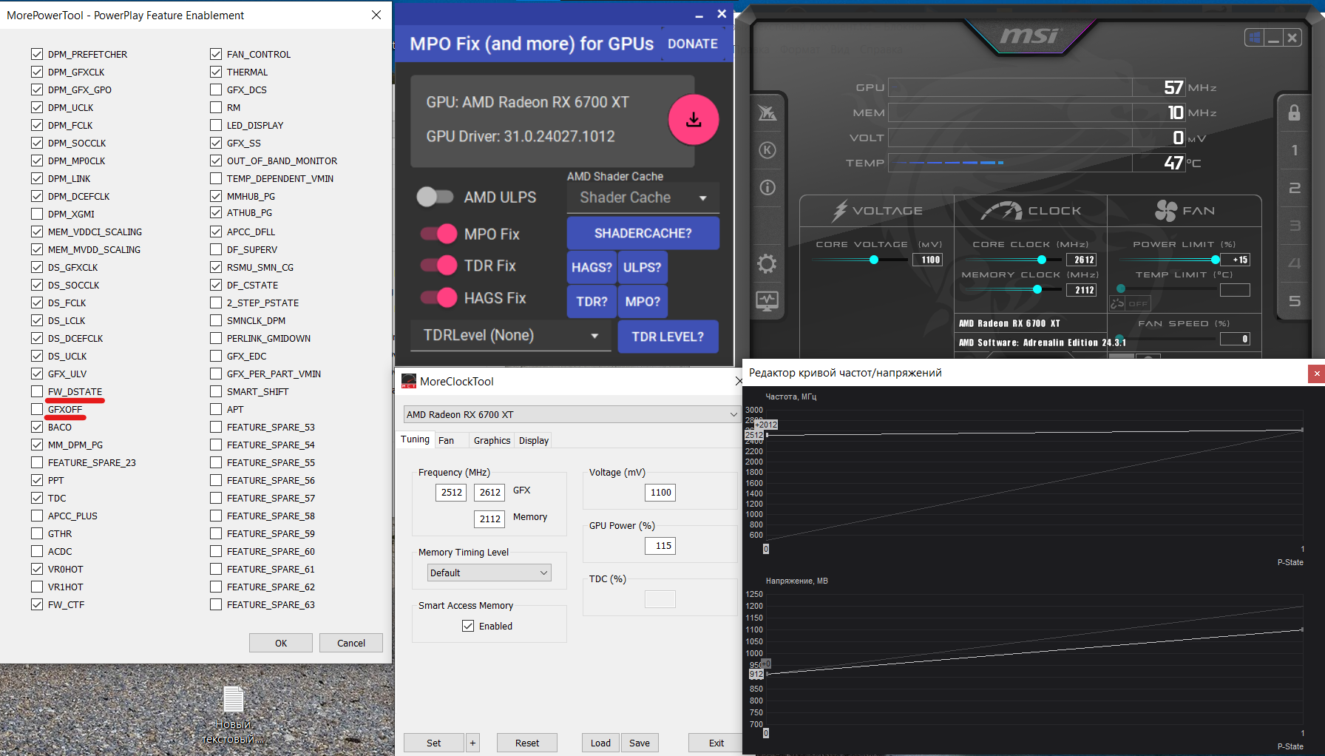Screen dimensions: 1325x756
Task: Click the Save button in MoreClockTool
Action: pos(640,743)
